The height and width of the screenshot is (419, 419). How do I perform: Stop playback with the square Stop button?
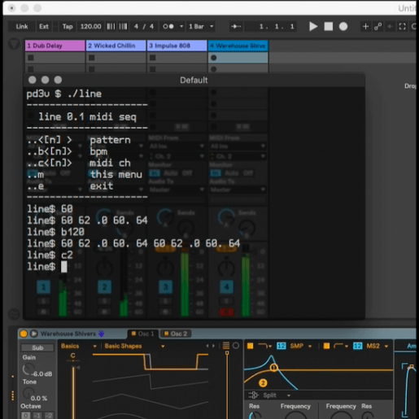click(x=329, y=26)
